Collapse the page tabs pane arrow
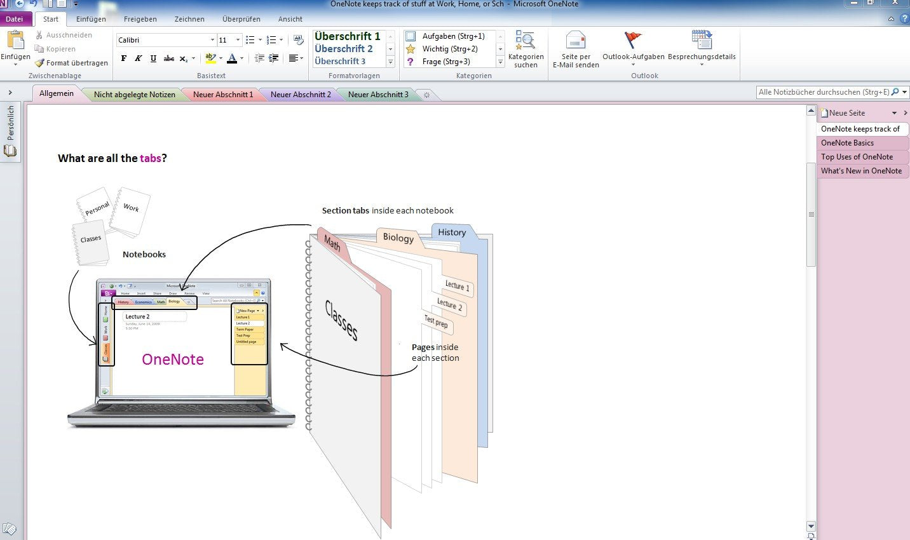This screenshot has height=540, width=910. tap(905, 113)
